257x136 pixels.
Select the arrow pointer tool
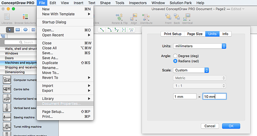[10, 30]
